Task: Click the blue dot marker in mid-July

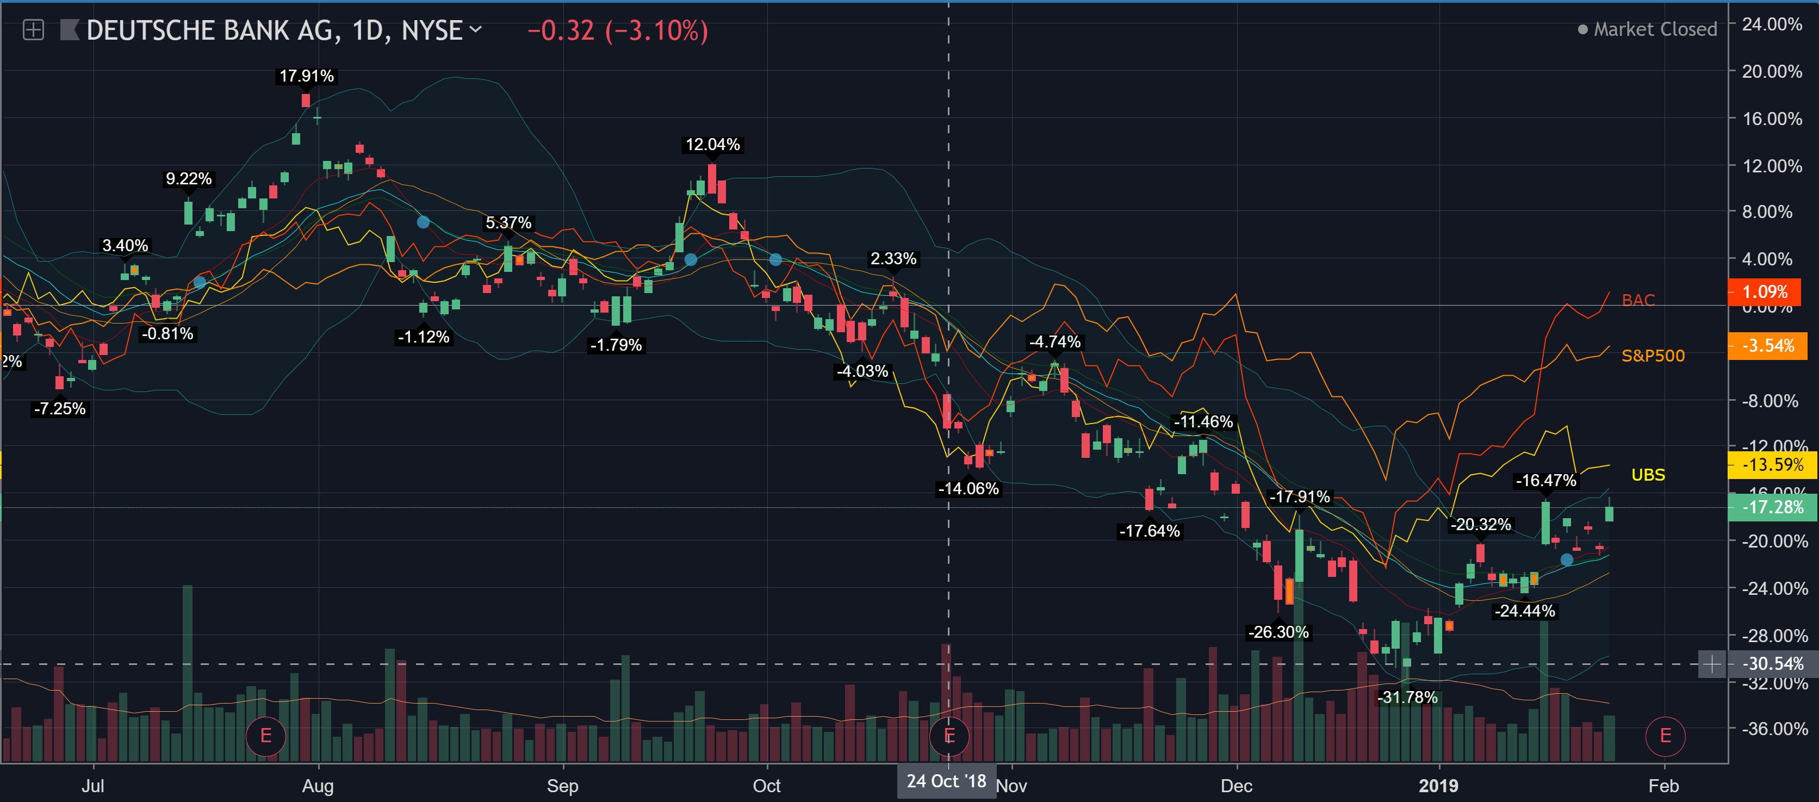Action: [x=200, y=282]
